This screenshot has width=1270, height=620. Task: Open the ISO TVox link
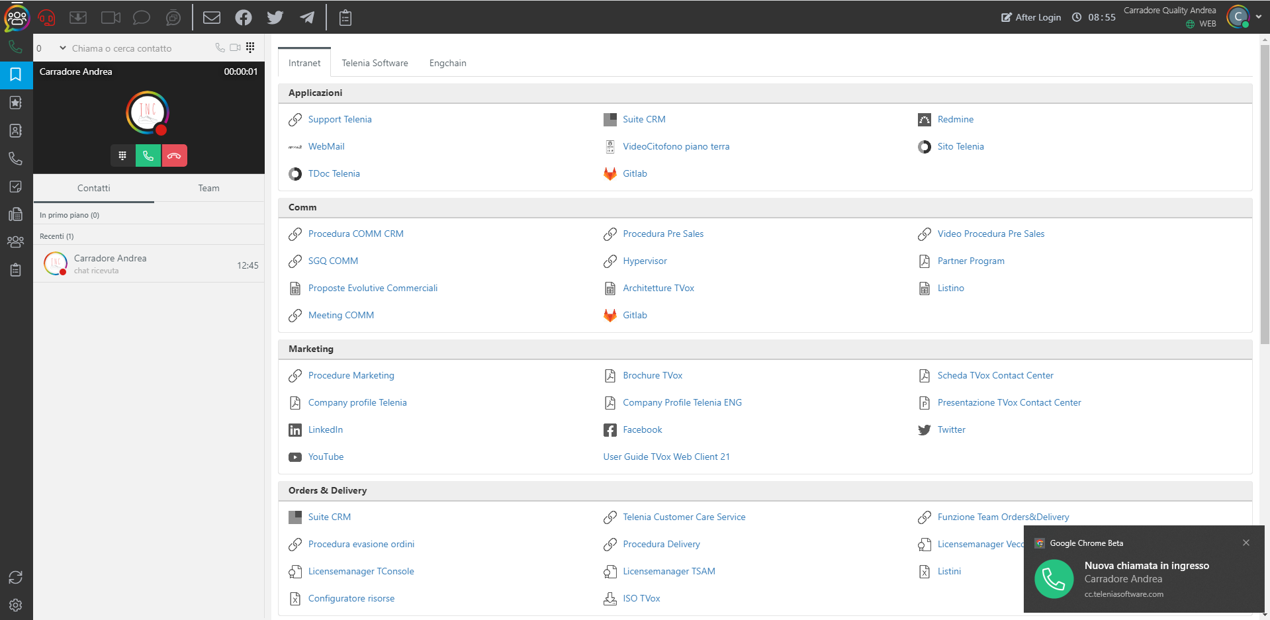[x=641, y=598]
